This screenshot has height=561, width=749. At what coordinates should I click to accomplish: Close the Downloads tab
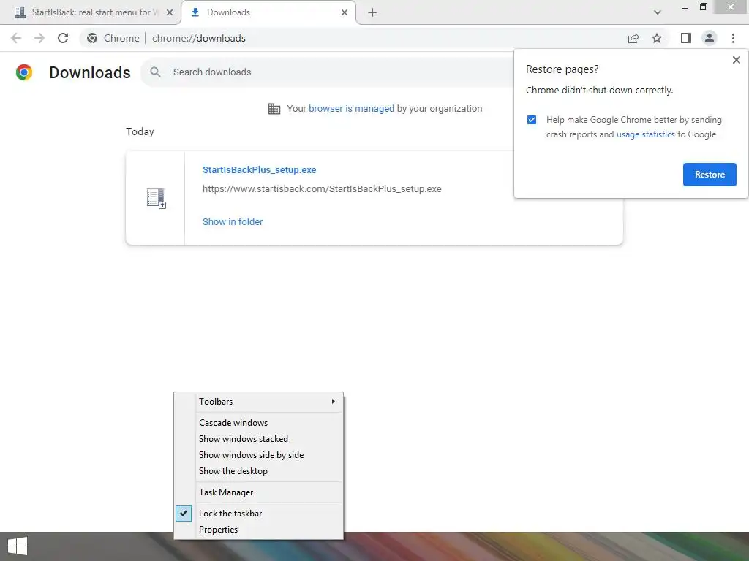click(x=345, y=12)
